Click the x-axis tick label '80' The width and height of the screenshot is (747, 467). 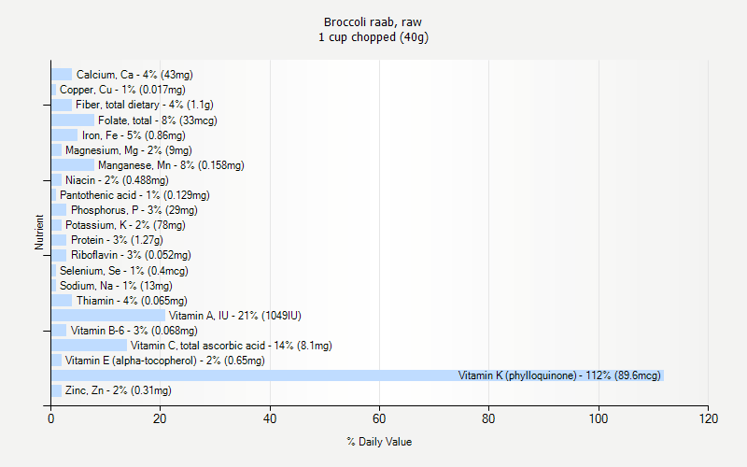[x=488, y=418]
